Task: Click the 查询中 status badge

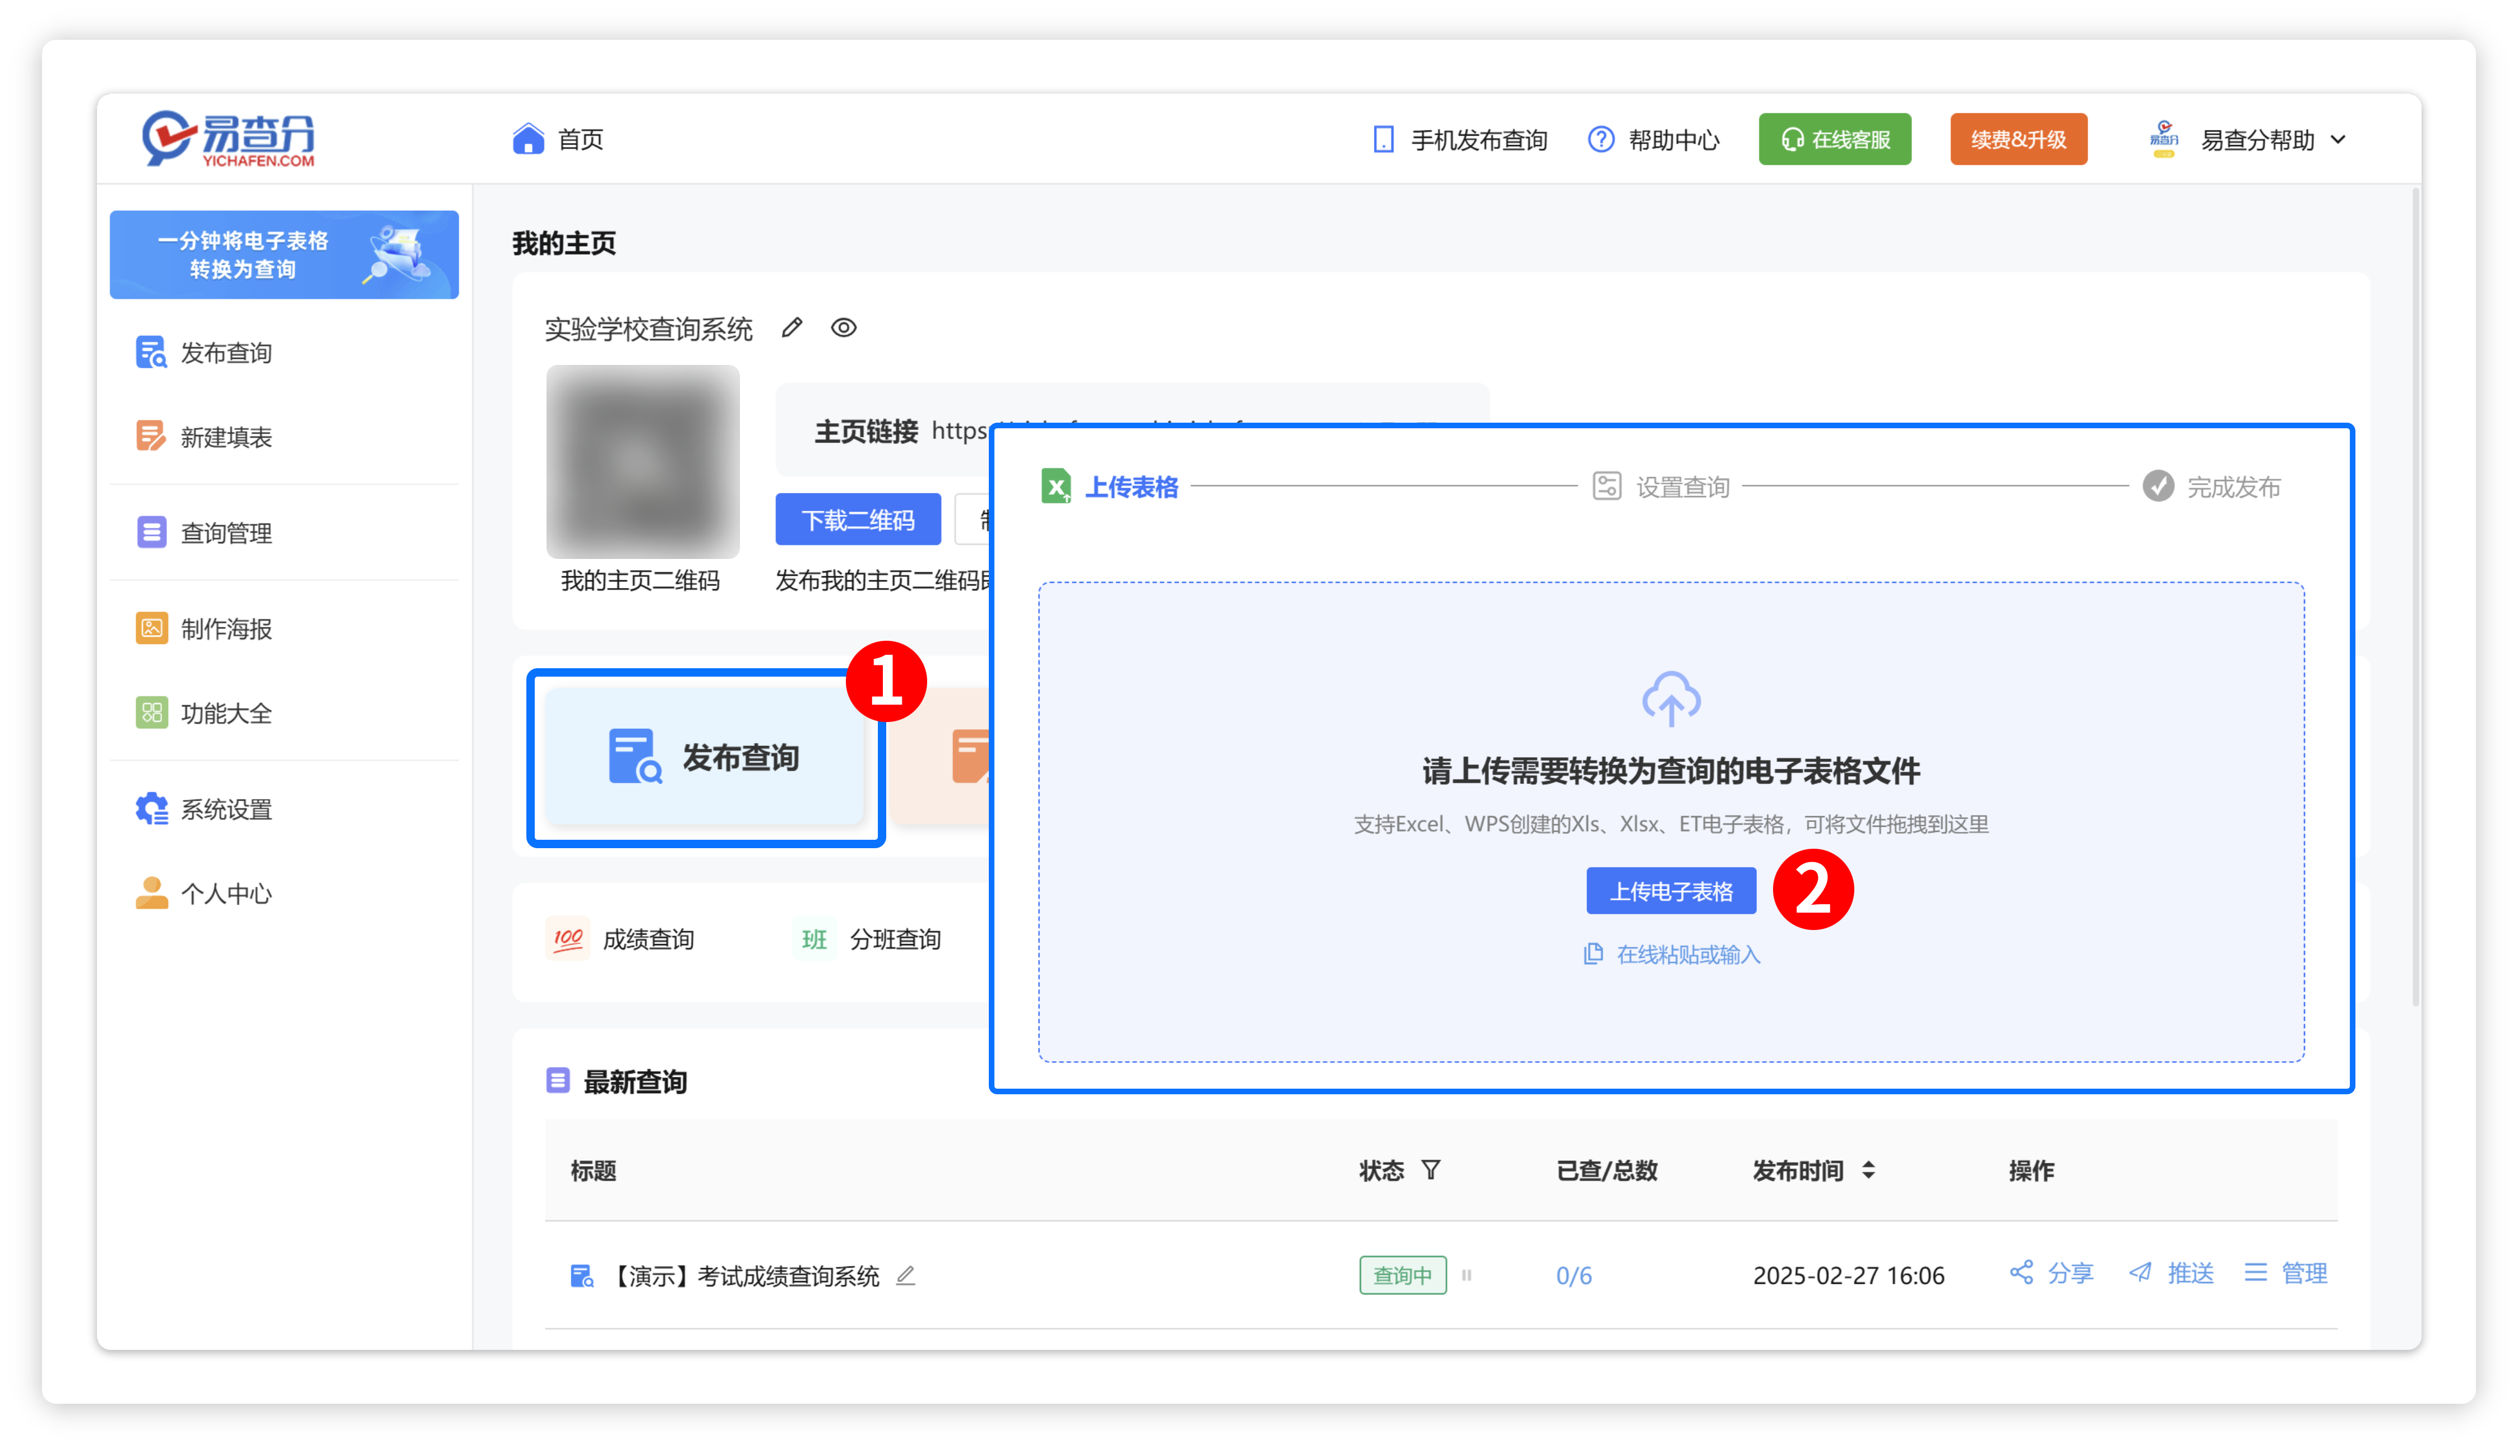Action: [x=1402, y=1276]
